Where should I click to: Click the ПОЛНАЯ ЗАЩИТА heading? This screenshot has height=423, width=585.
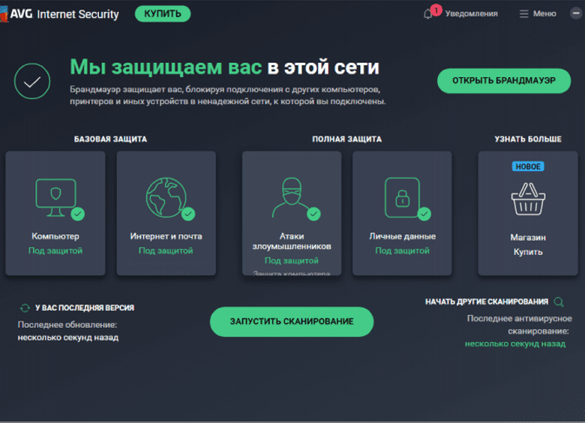[347, 139]
